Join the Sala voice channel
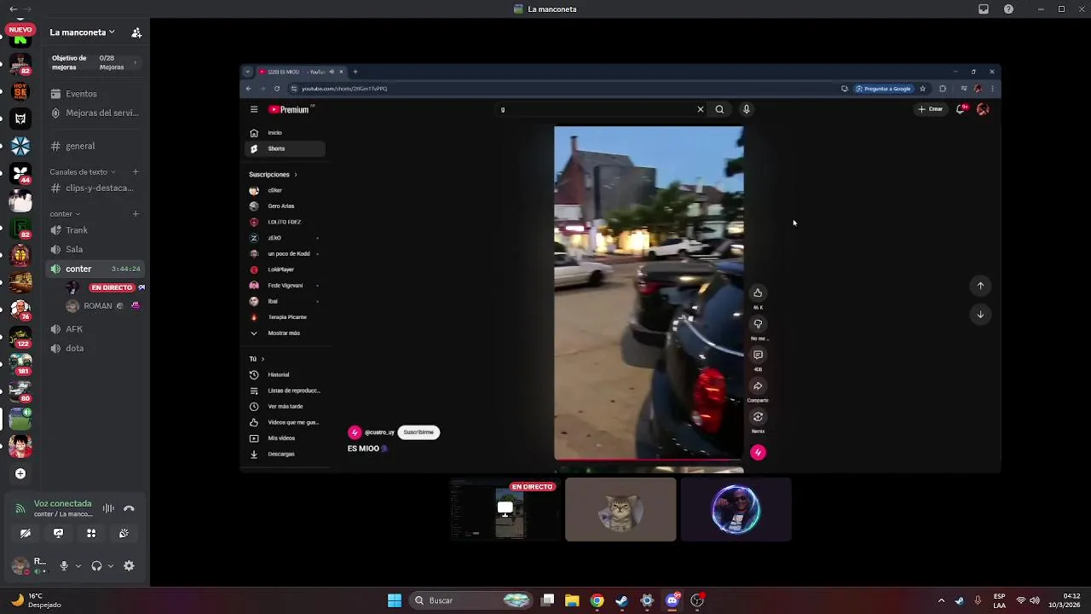This screenshot has width=1091, height=614. click(x=95, y=249)
